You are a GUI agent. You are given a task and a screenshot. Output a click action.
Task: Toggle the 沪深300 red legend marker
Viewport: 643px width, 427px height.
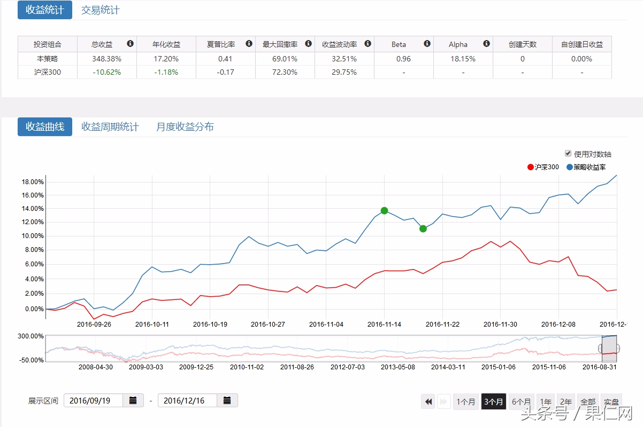531,167
